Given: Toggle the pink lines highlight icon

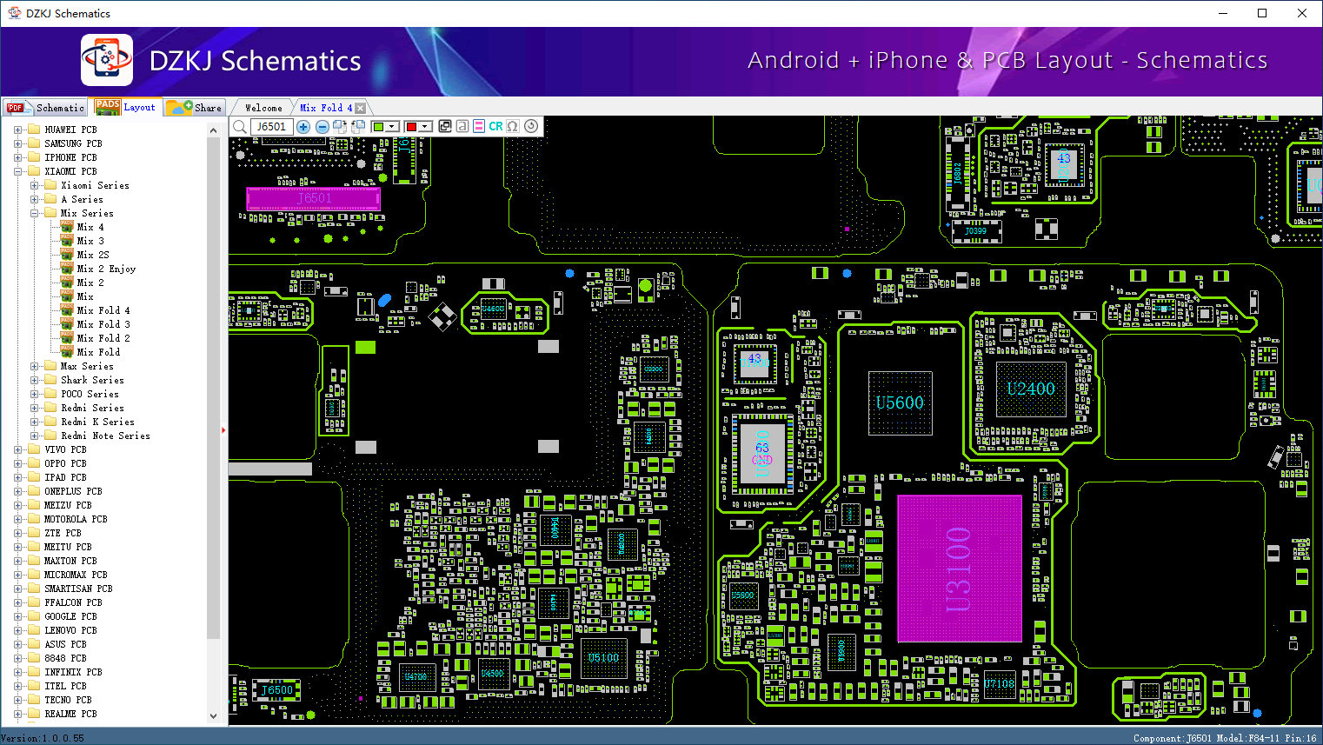Looking at the screenshot, I should (478, 126).
